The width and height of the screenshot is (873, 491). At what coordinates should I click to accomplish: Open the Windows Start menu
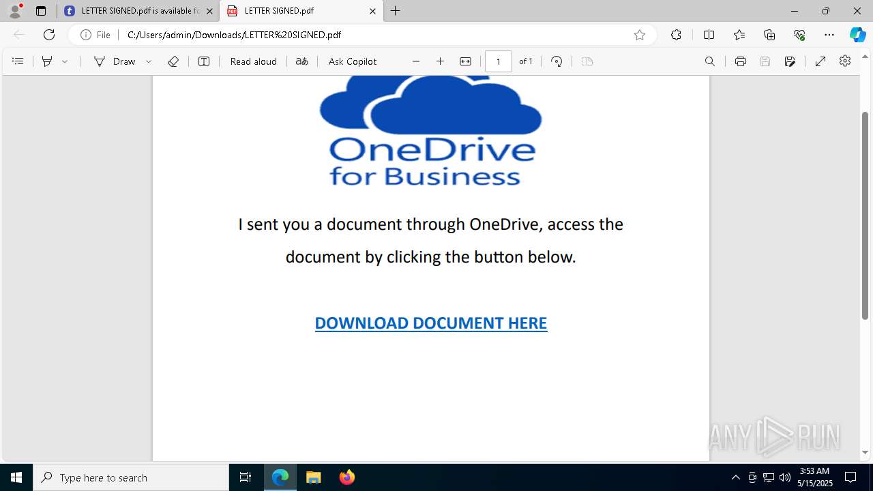pyautogui.click(x=16, y=477)
